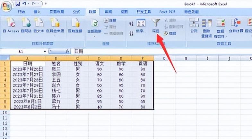This screenshot has width=252, height=139.
Task: Open Existing Connections (现有连接)
Action: tap(75, 25)
